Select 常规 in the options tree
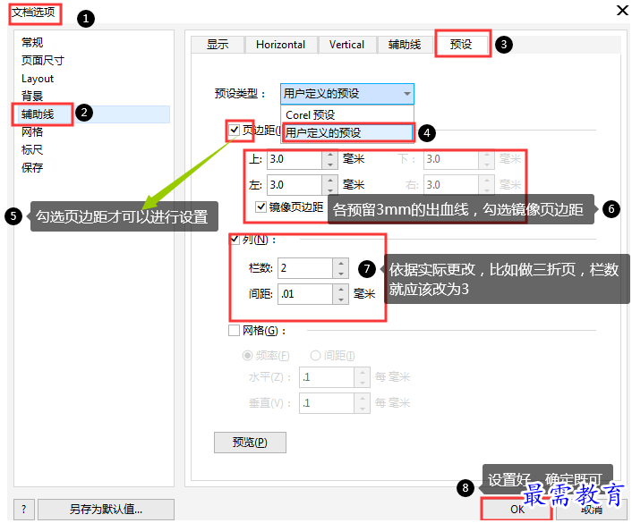 pyautogui.click(x=32, y=42)
